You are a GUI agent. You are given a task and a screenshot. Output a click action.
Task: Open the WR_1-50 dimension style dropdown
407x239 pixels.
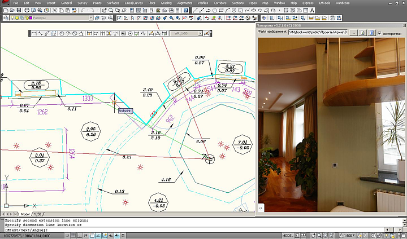(200, 33)
